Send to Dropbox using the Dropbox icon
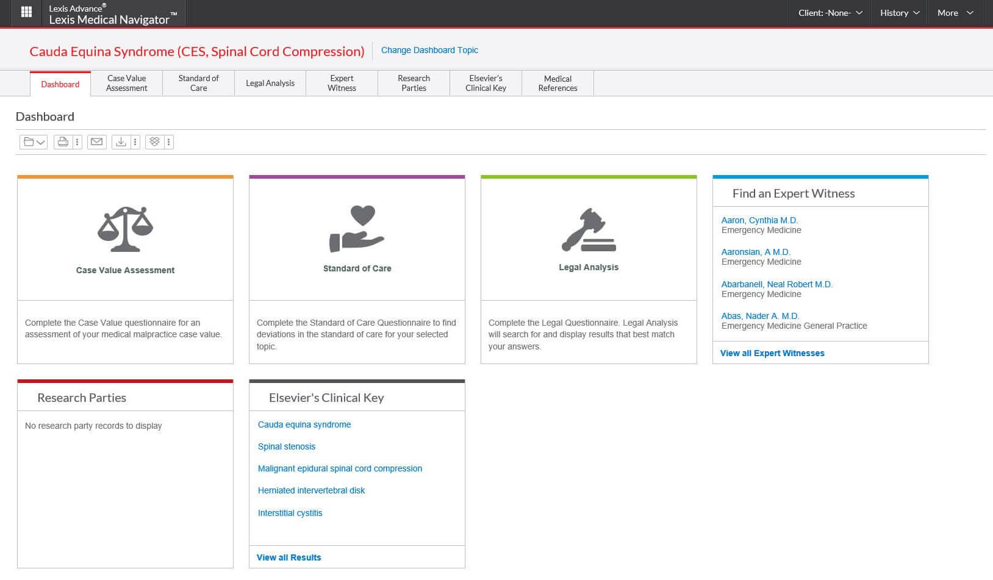Screen dimensions: 993x580 (154, 142)
